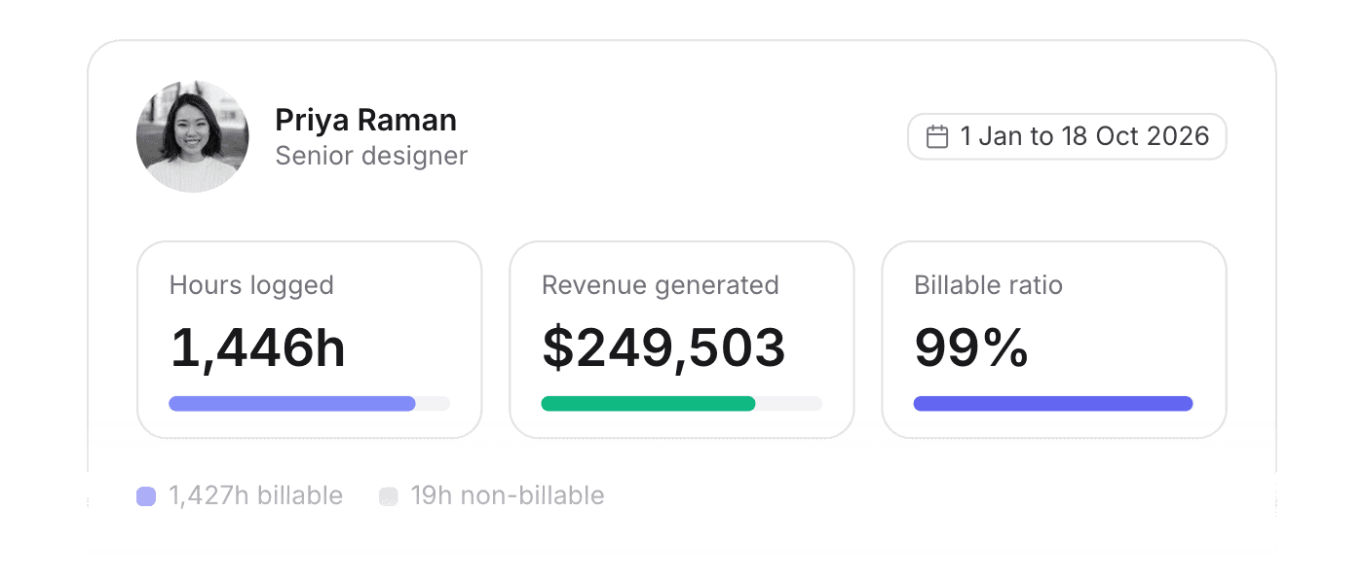Click Priya Raman's profile photo
This screenshot has width=1364, height=584.
tap(193, 136)
